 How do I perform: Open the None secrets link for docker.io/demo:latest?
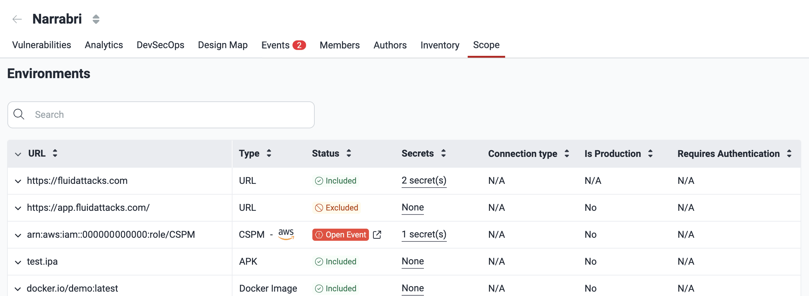click(x=413, y=289)
